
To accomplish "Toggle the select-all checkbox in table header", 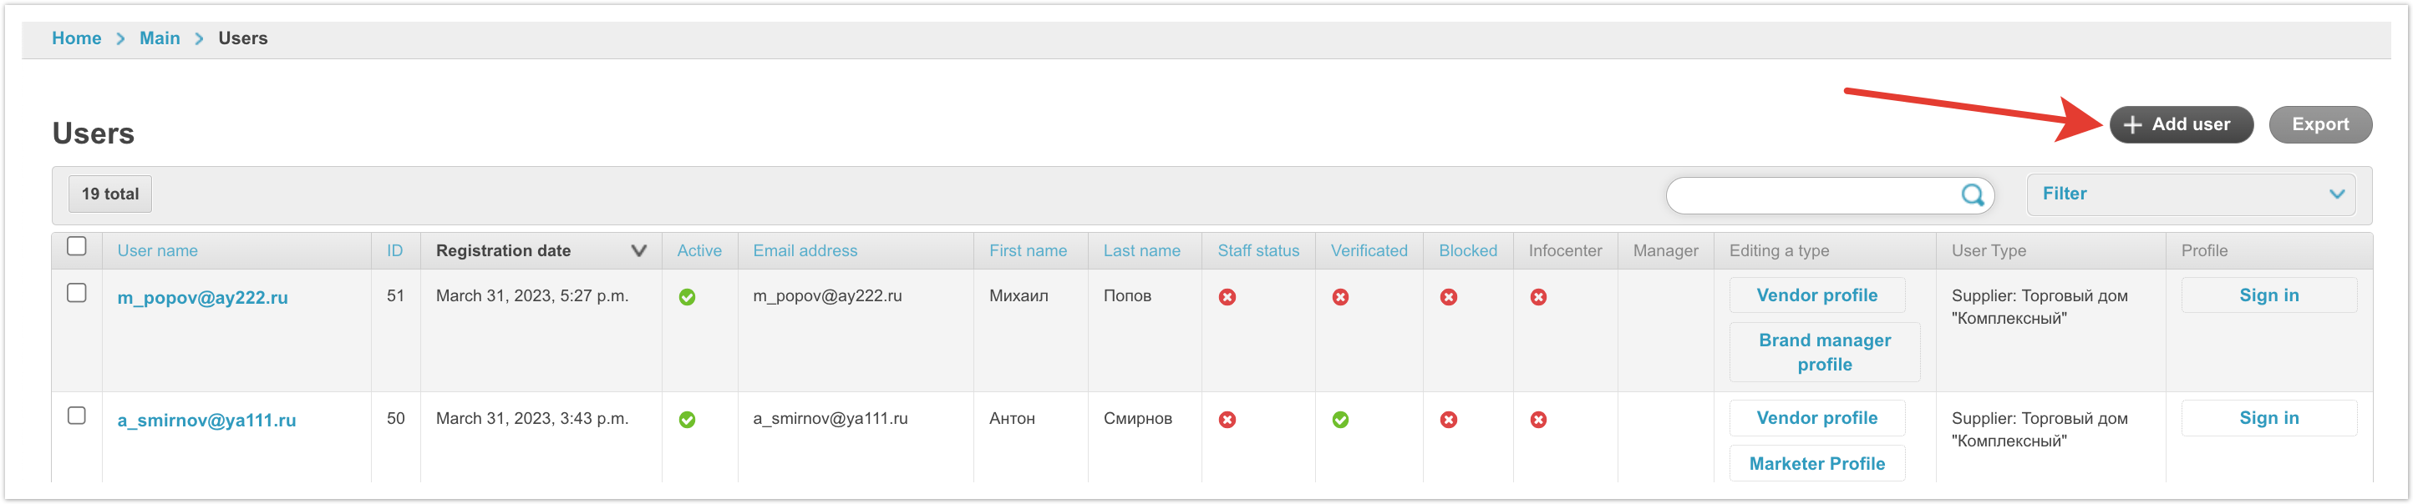I will click(x=77, y=247).
